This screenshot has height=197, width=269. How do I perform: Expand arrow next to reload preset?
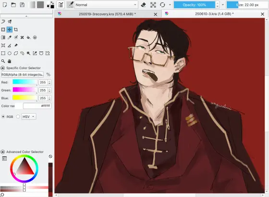point(170,5)
